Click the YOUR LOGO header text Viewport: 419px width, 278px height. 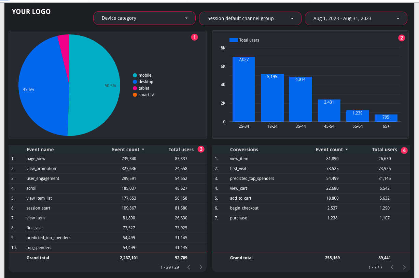pos(31,12)
